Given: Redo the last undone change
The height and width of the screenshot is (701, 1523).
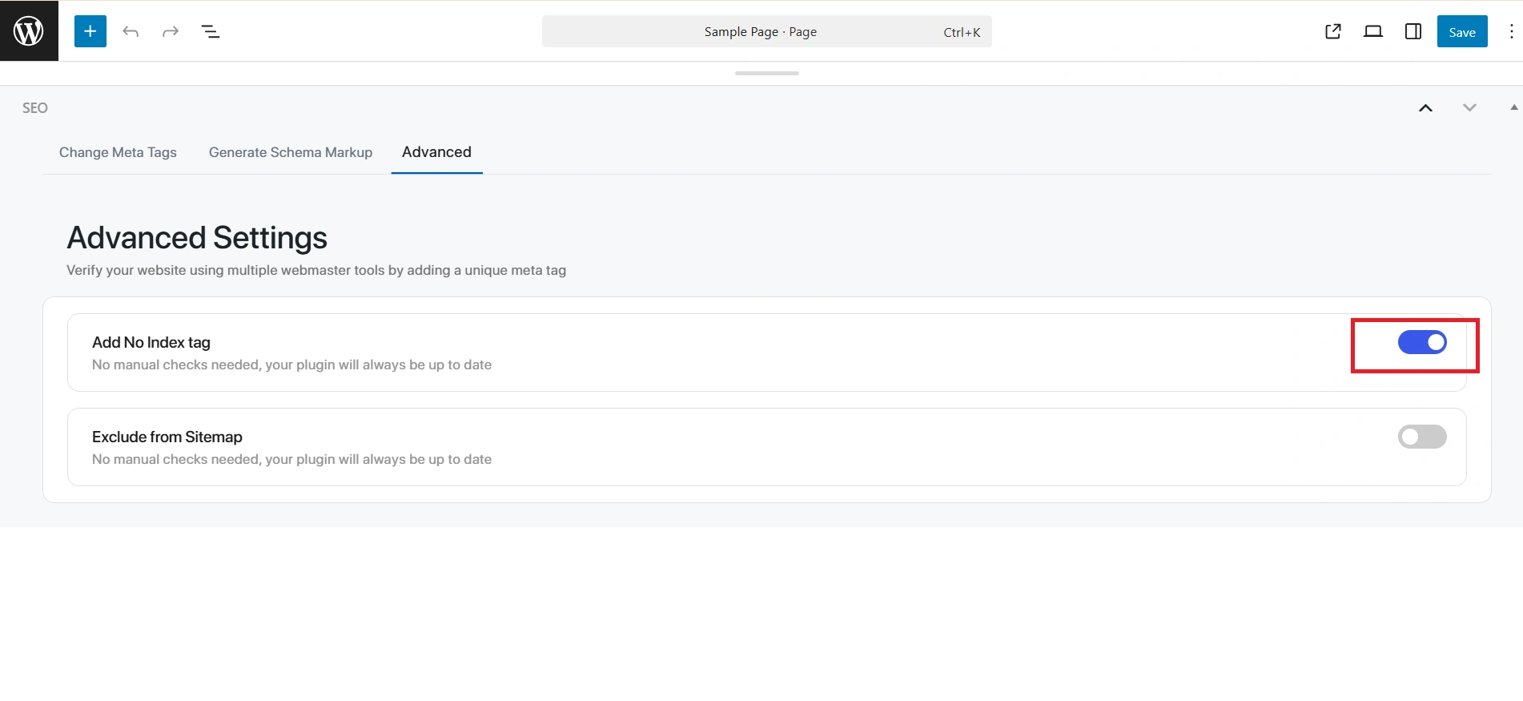Looking at the screenshot, I should [x=171, y=31].
